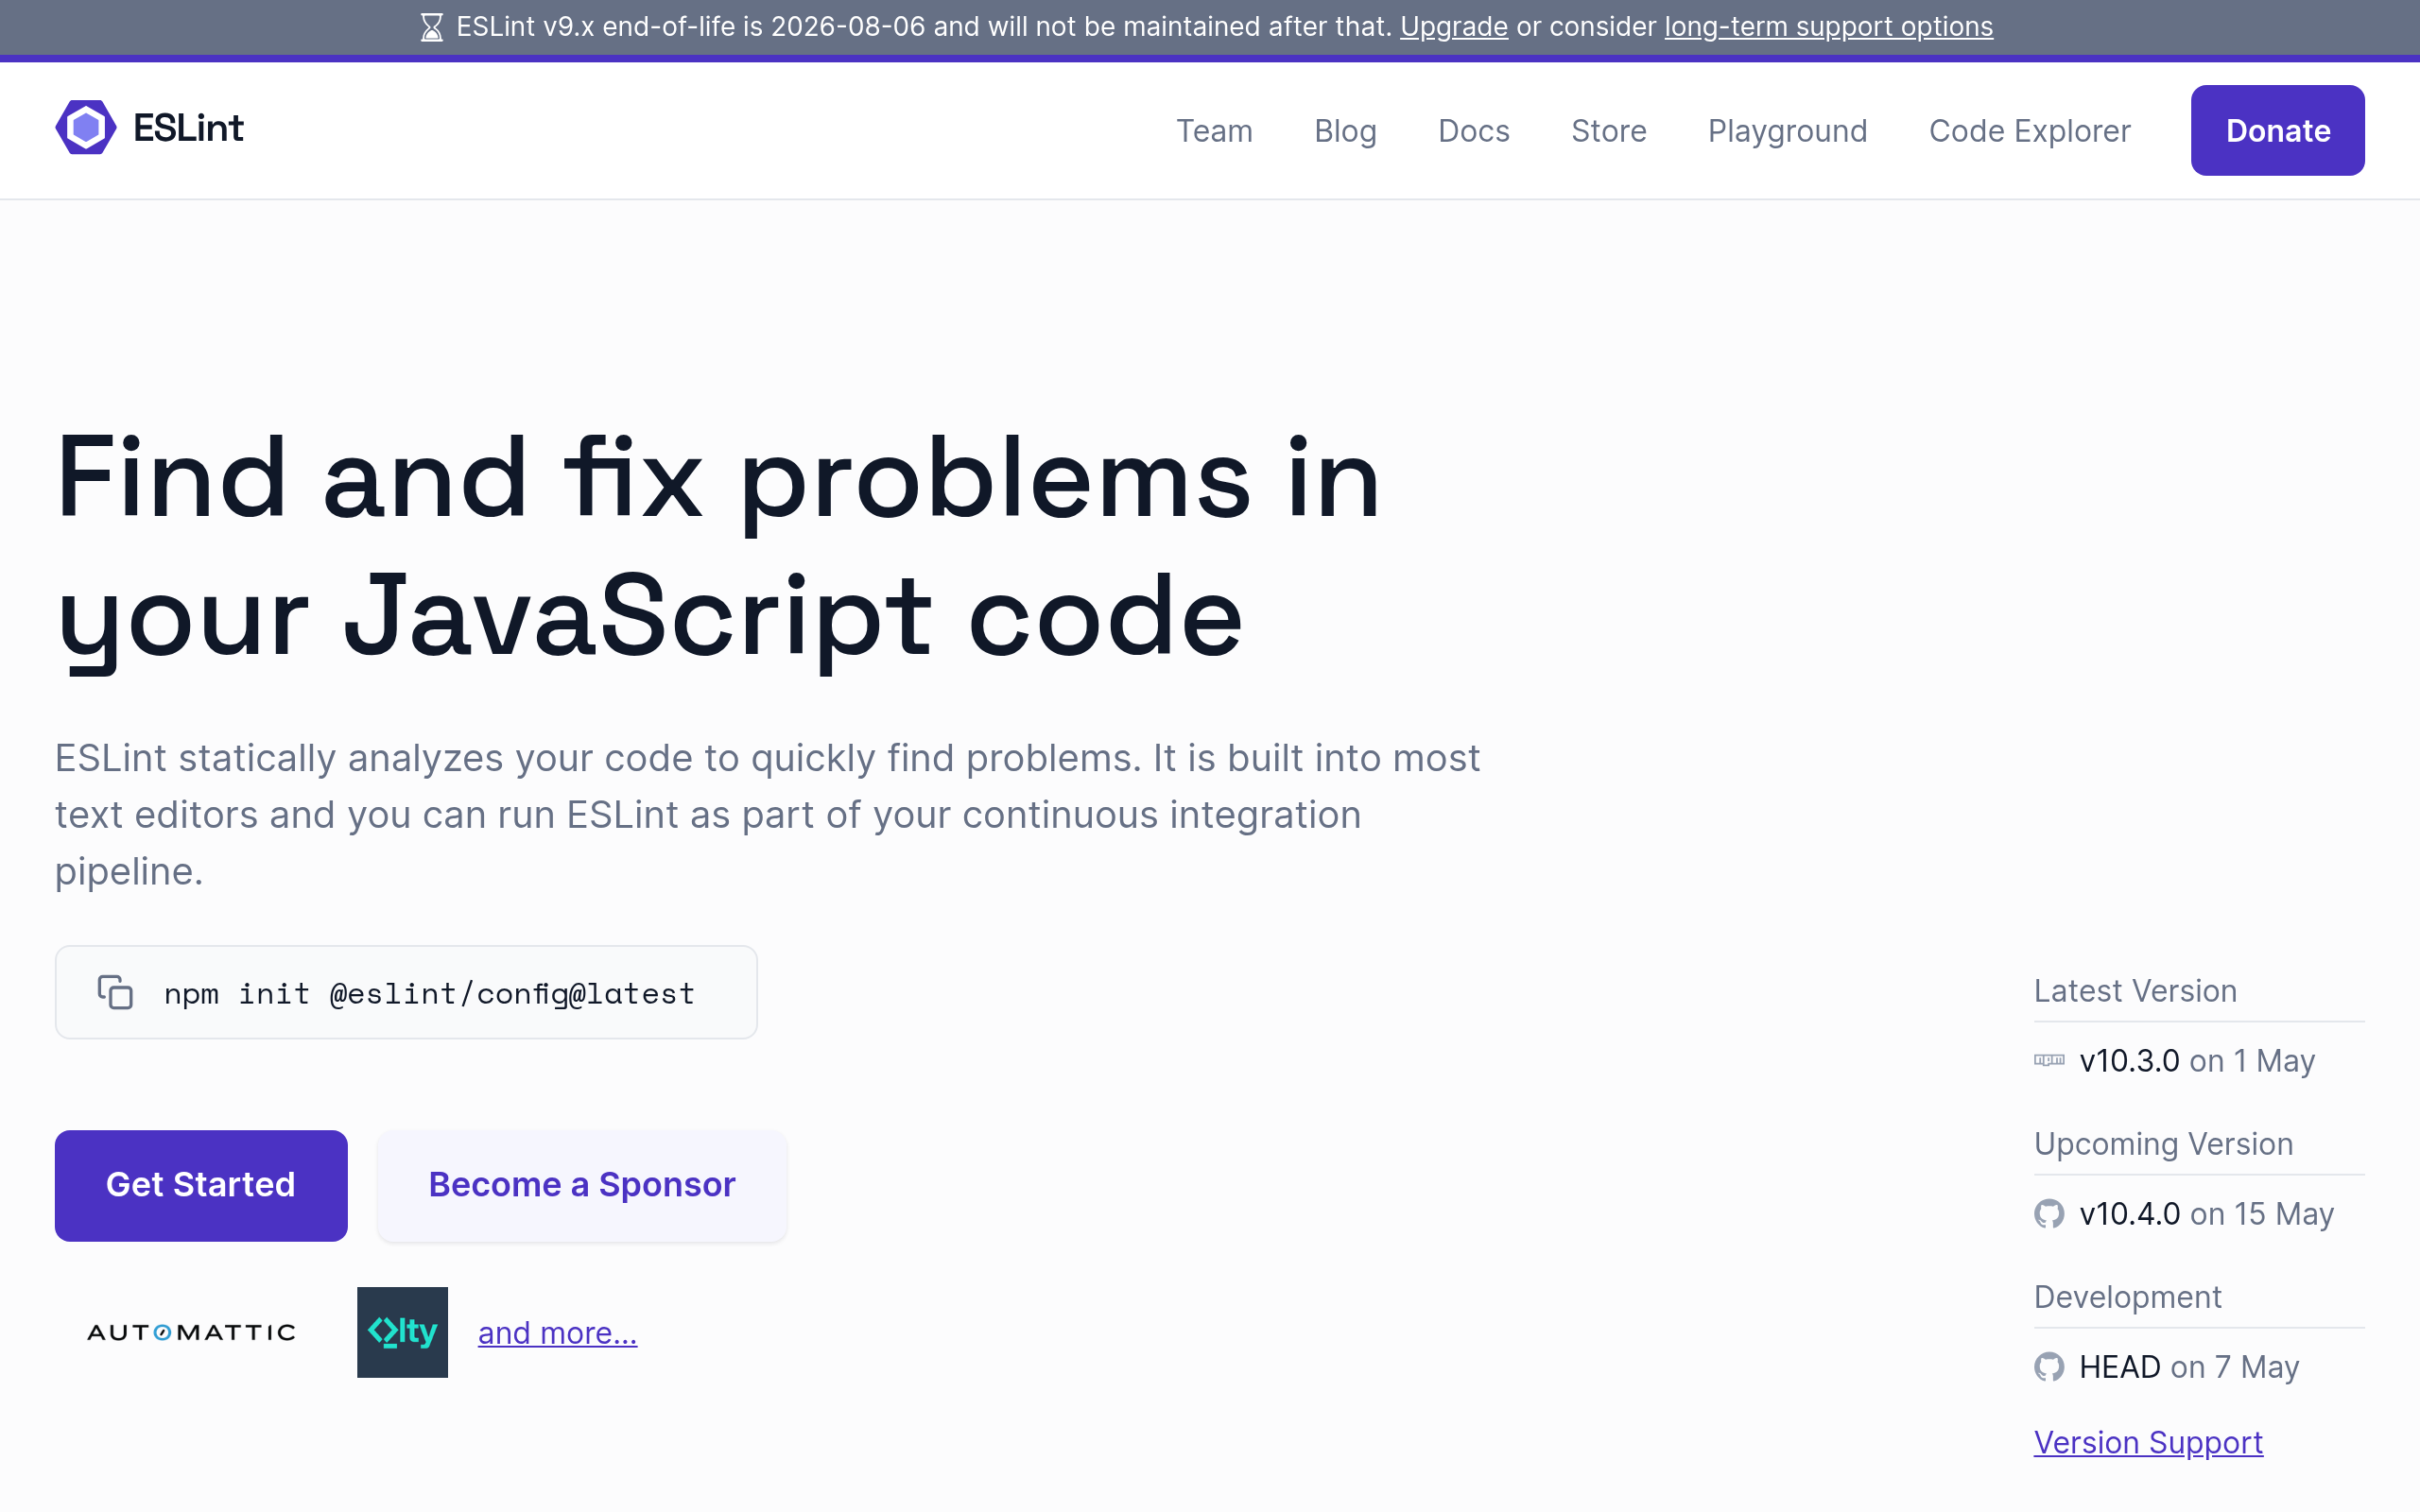Open the Team menu item
2420x1512 pixels.
tap(1214, 130)
